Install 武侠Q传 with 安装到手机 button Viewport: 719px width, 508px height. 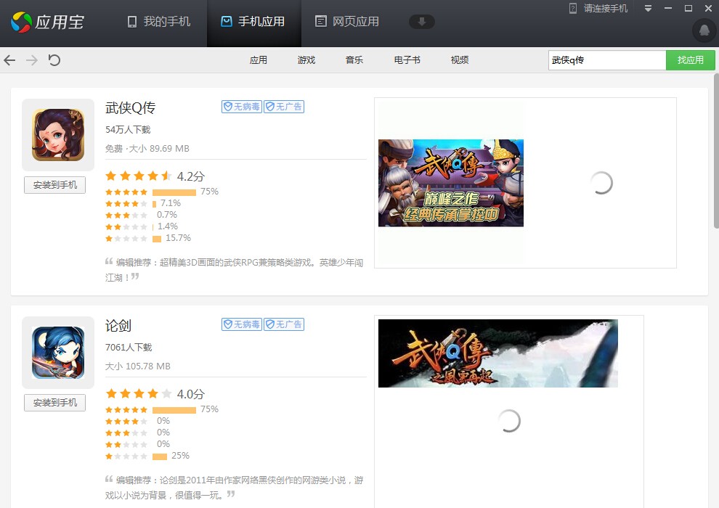[x=55, y=185]
